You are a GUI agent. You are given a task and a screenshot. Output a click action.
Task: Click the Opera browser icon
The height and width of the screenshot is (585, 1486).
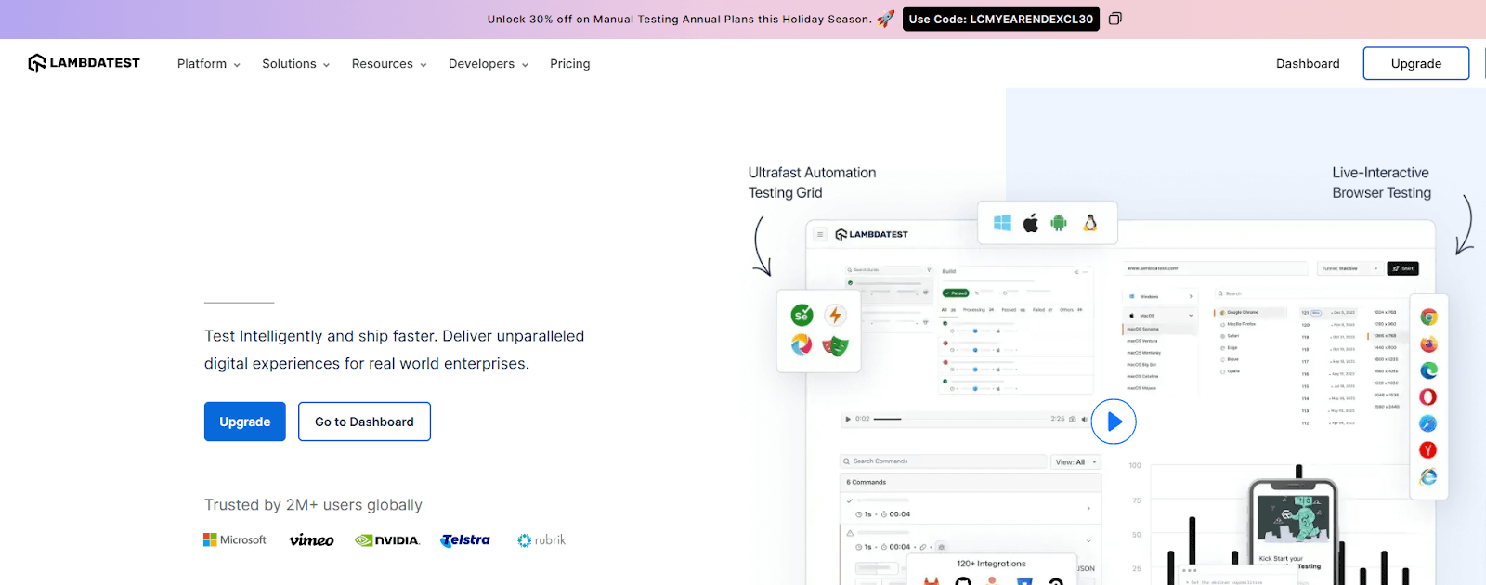click(1428, 396)
